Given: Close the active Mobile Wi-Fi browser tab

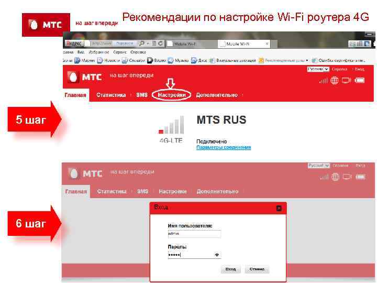Looking at the screenshot, I should click(267, 43).
